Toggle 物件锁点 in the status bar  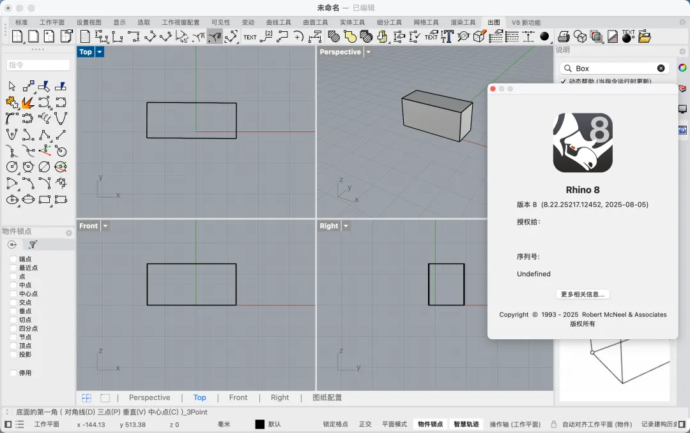[x=430, y=424]
